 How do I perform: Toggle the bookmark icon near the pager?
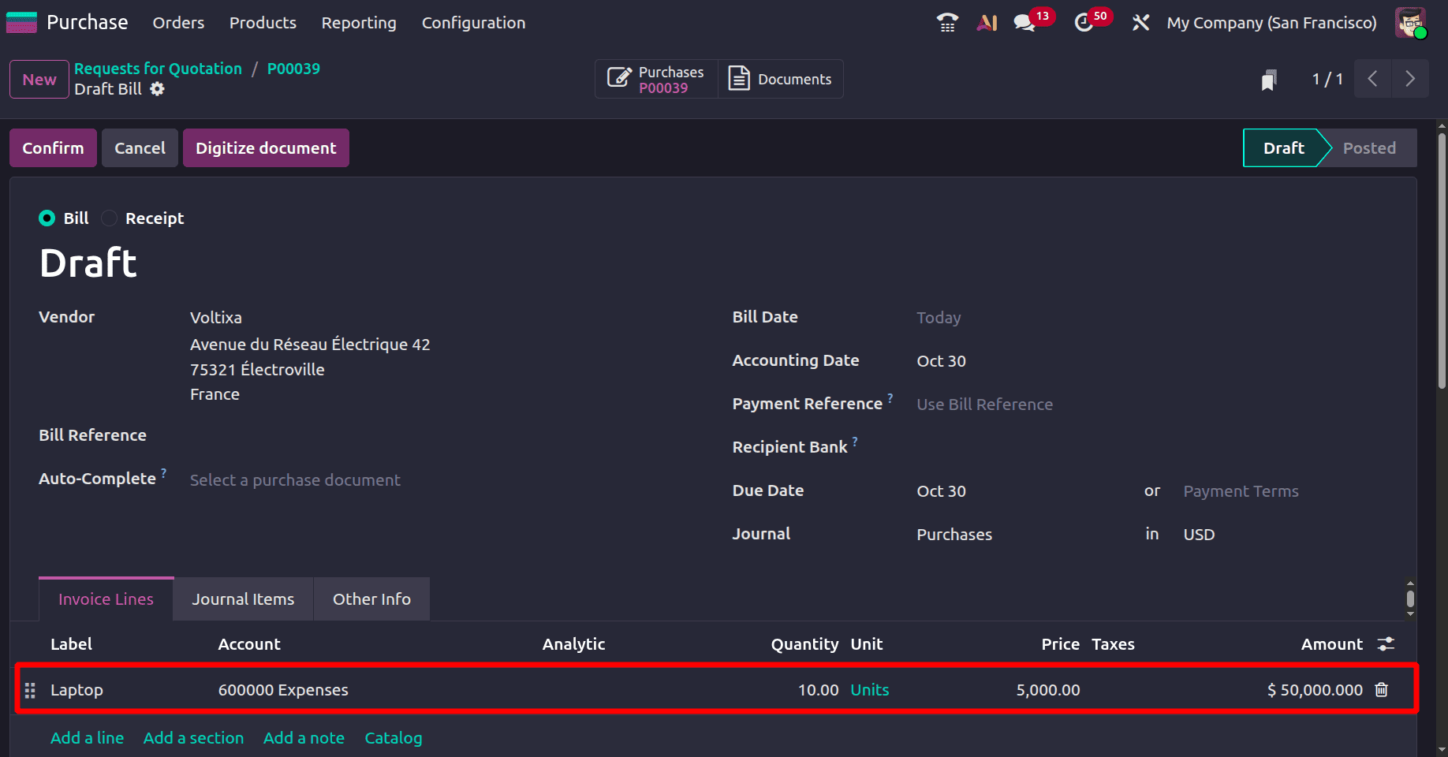point(1267,79)
